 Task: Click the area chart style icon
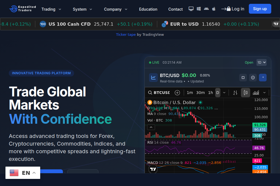(x=256, y=93)
